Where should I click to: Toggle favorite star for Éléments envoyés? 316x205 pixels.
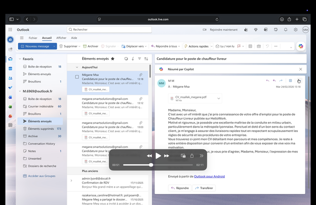(113, 59)
